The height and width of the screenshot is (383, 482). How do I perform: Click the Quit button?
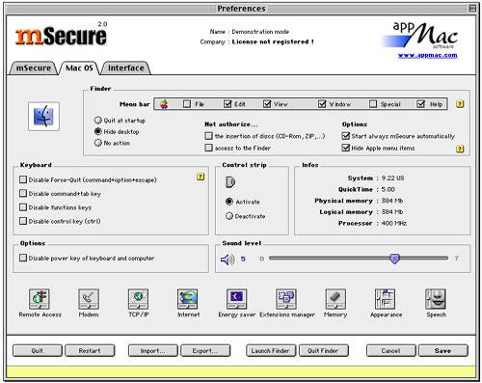tap(38, 351)
